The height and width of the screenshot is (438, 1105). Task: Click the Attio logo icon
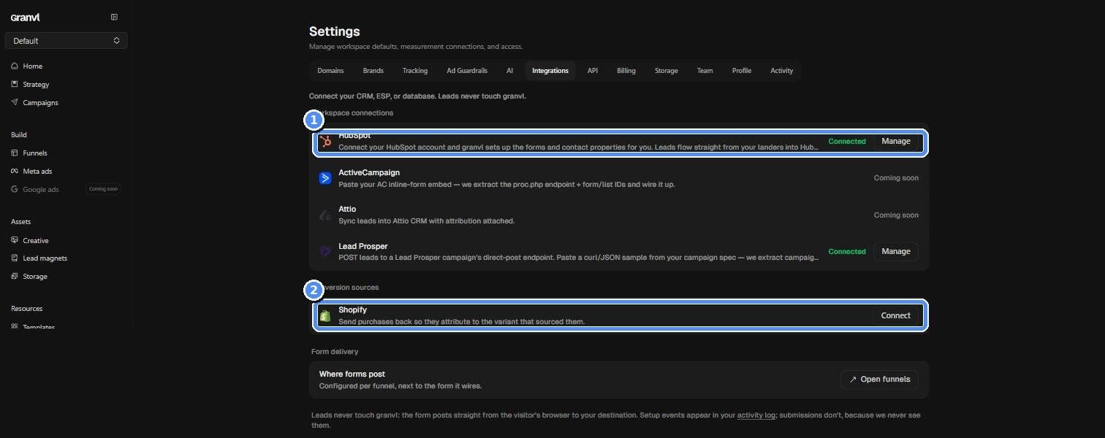(325, 215)
